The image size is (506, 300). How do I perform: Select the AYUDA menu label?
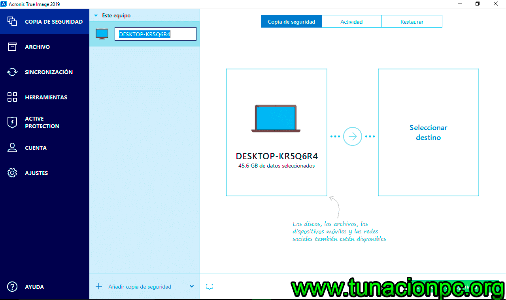(34, 287)
